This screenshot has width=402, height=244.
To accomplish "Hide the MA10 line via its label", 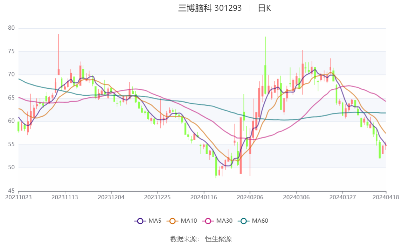I will [189, 221].
